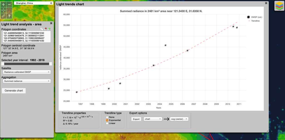
Task: Open the svg (vector) format dropdown
Action: coord(179,119)
